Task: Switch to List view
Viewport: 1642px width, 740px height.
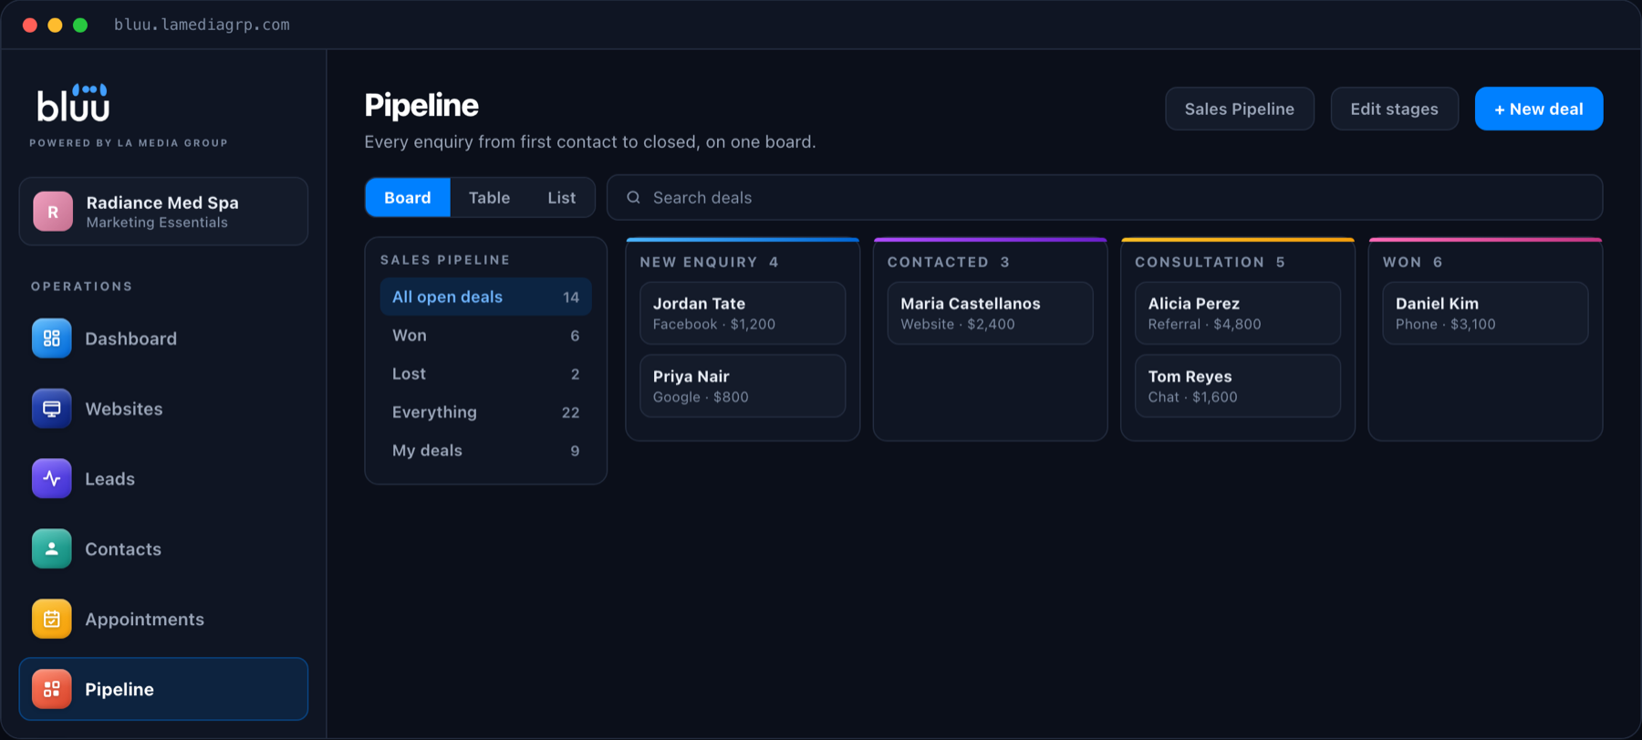Action: (562, 197)
